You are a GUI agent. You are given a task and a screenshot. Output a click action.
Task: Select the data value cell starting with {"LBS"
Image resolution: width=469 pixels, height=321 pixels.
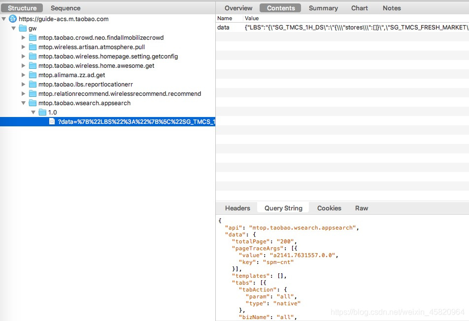point(356,28)
